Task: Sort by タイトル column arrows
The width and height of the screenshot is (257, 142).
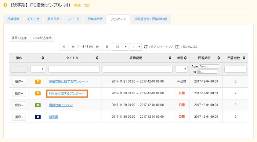Action: (x=97, y=58)
